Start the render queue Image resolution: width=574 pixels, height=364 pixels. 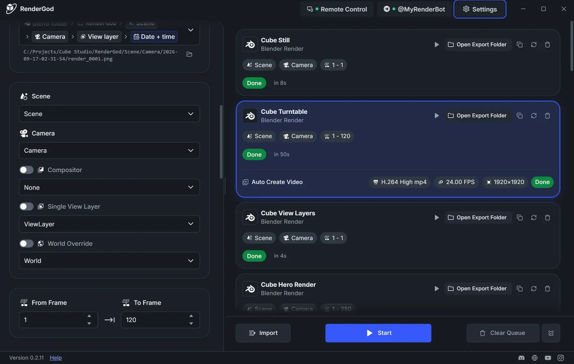coord(378,333)
